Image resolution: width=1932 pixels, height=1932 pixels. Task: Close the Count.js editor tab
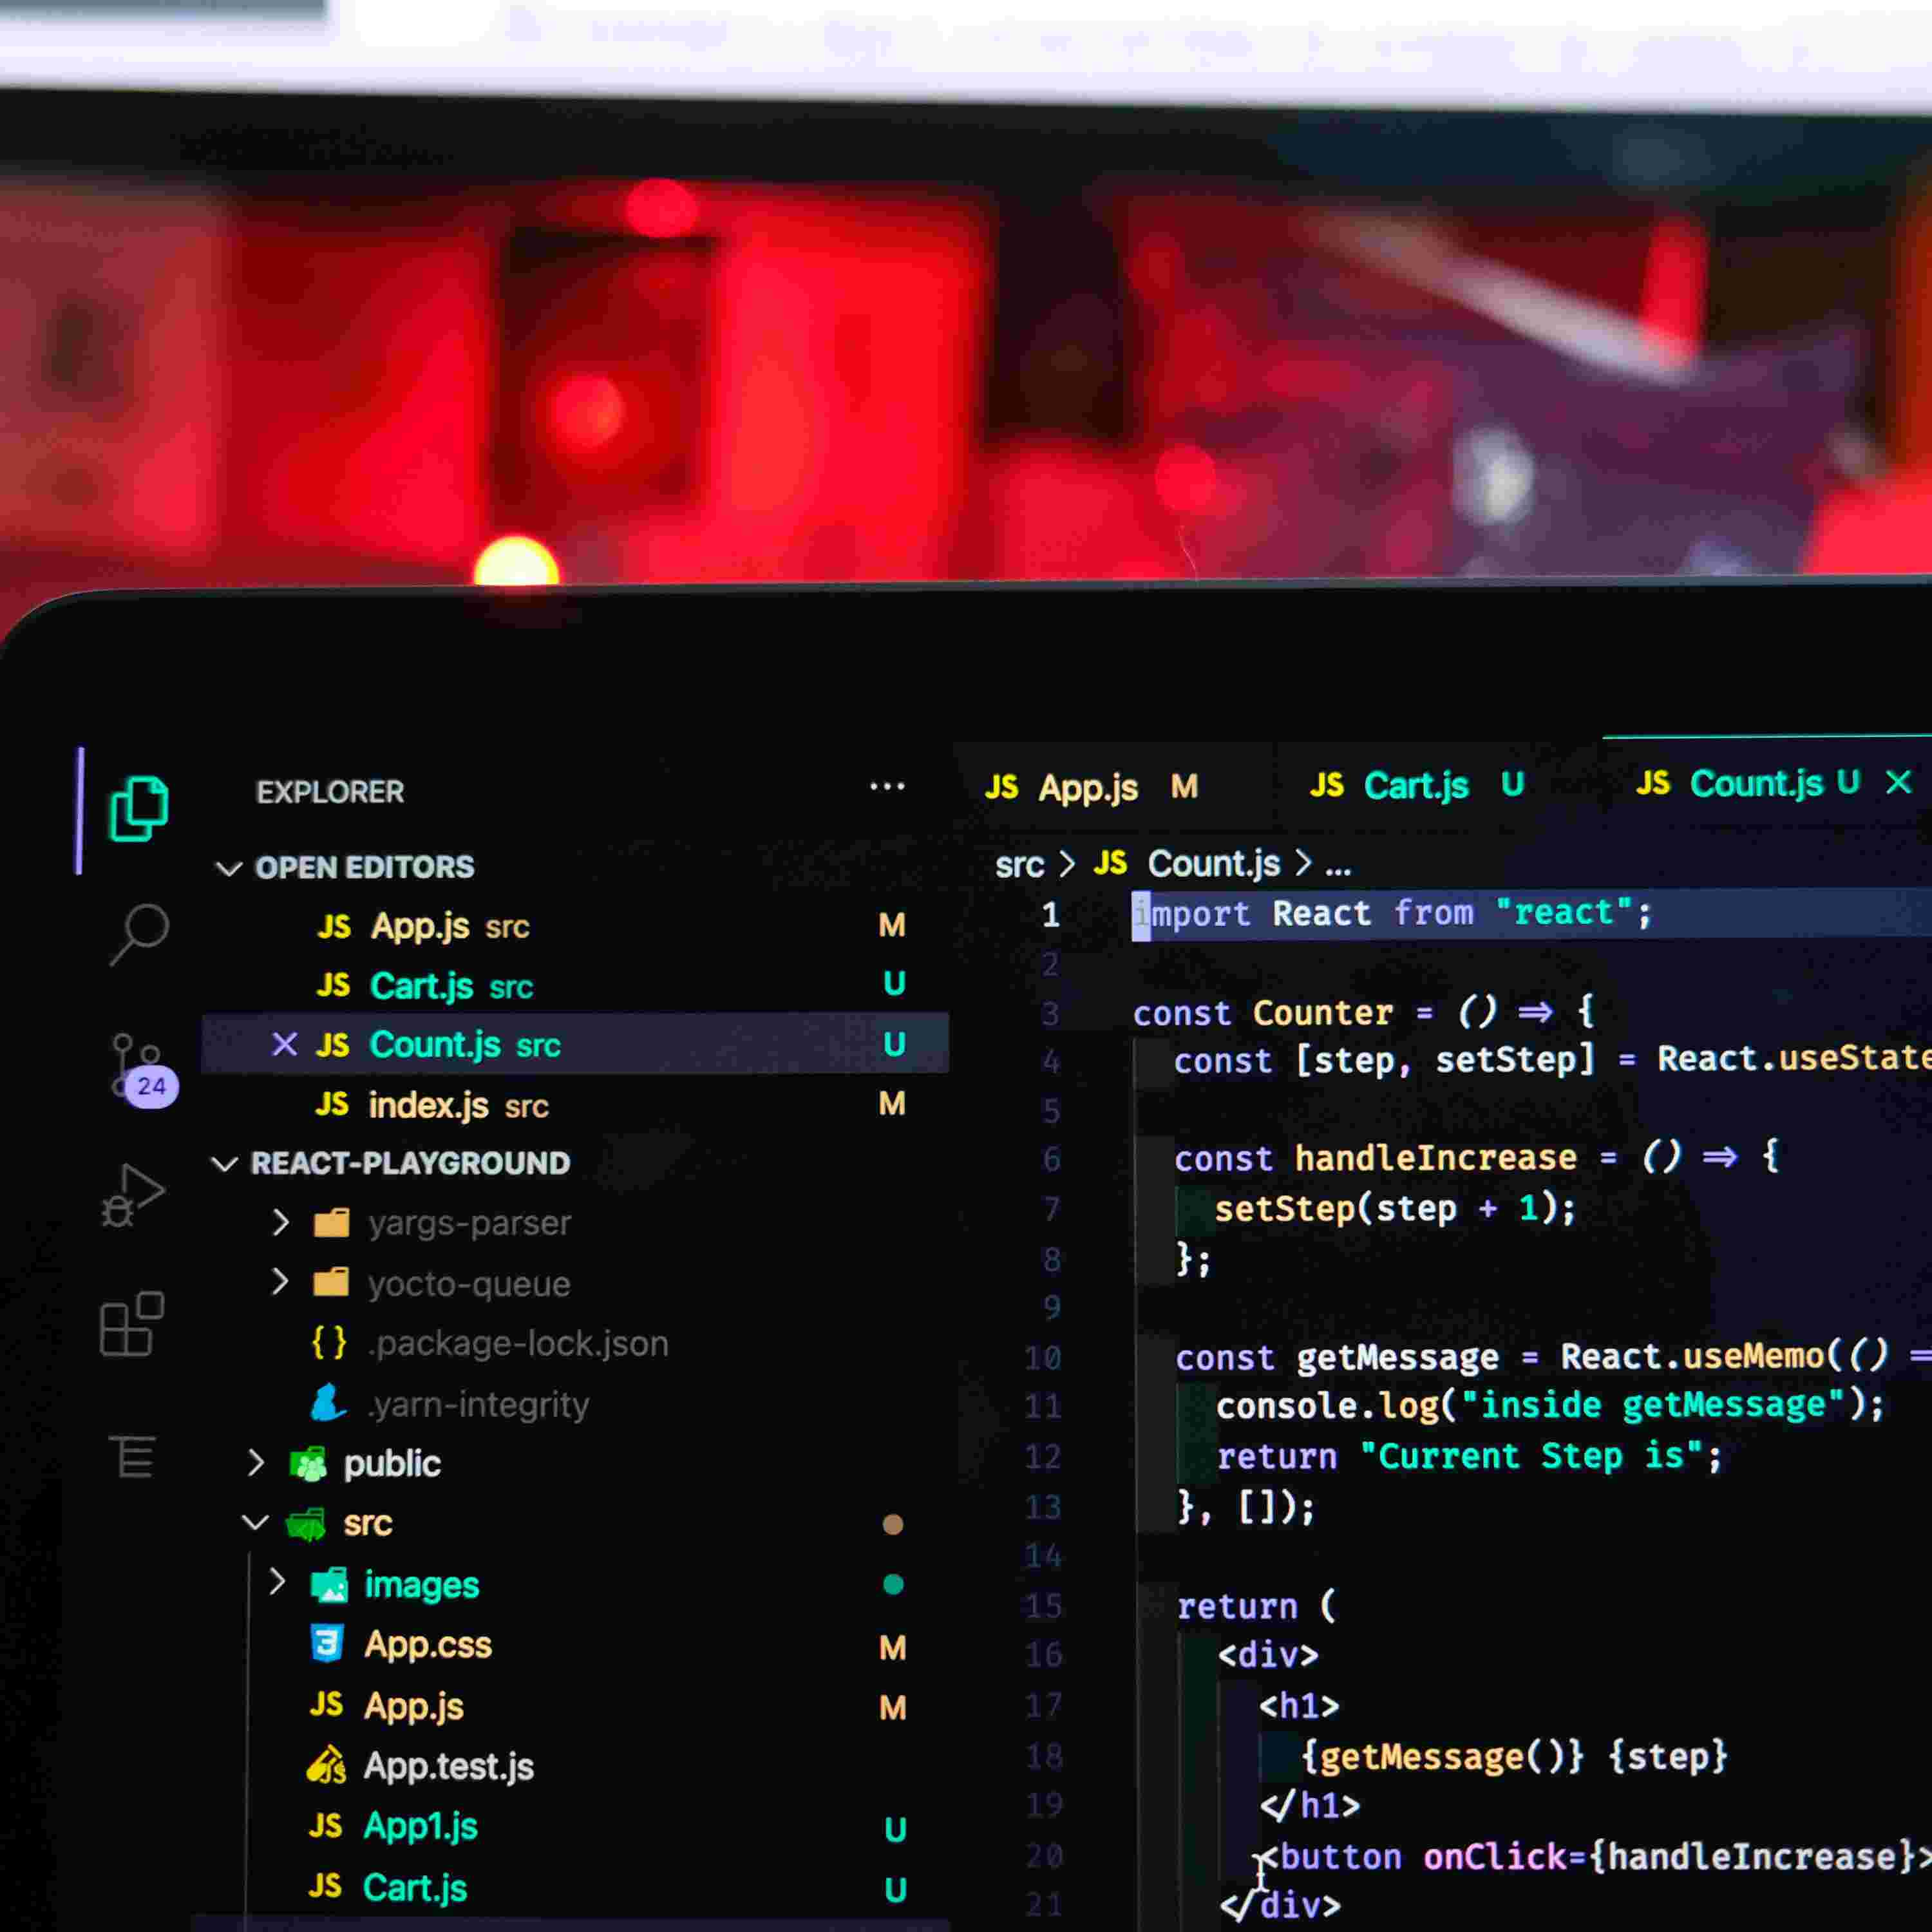1898,782
